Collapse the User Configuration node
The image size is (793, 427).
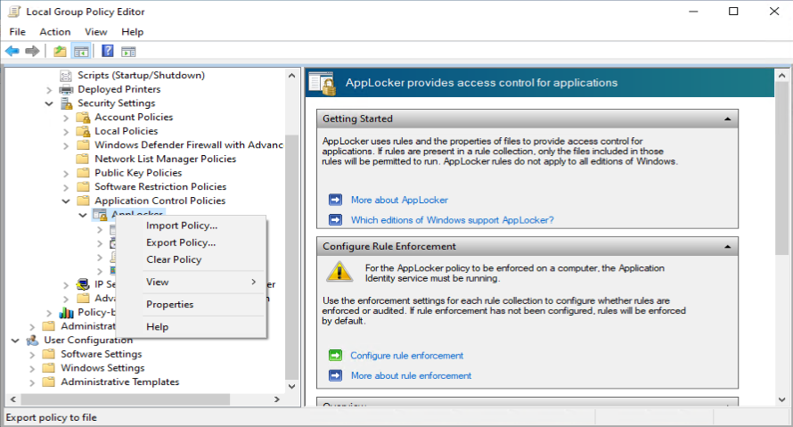click(15, 341)
